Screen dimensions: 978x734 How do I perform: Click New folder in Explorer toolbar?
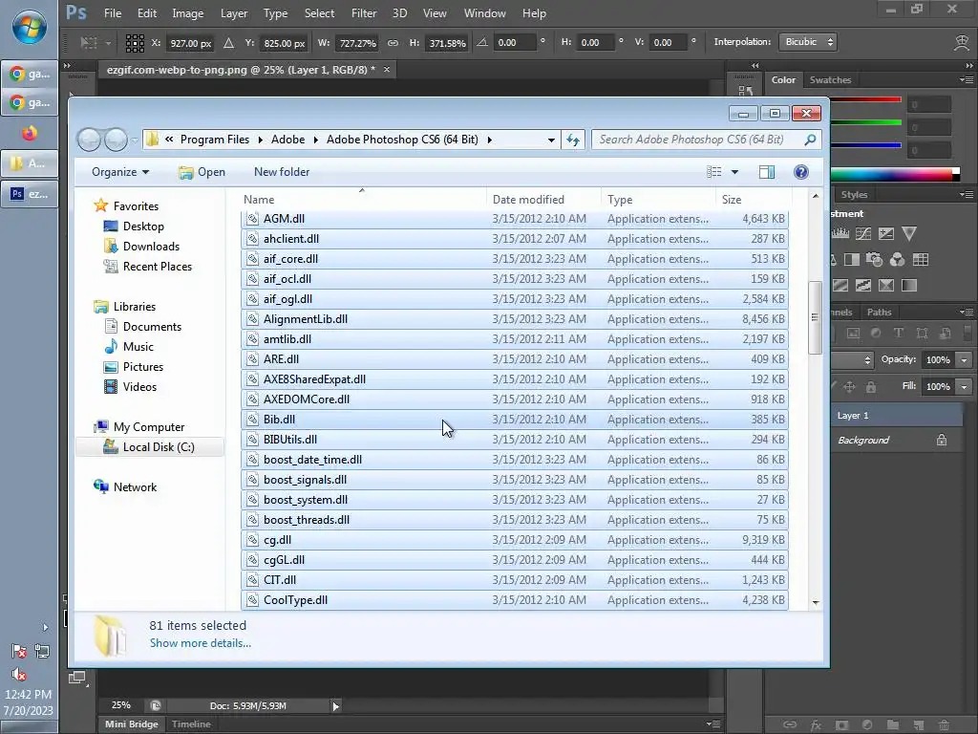(x=282, y=172)
